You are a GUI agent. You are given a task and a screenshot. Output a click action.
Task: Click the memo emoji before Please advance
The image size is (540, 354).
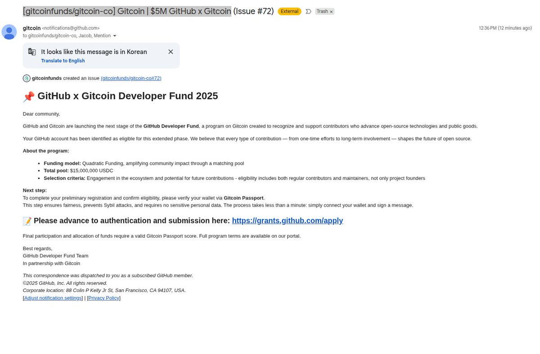coord(27,221)
